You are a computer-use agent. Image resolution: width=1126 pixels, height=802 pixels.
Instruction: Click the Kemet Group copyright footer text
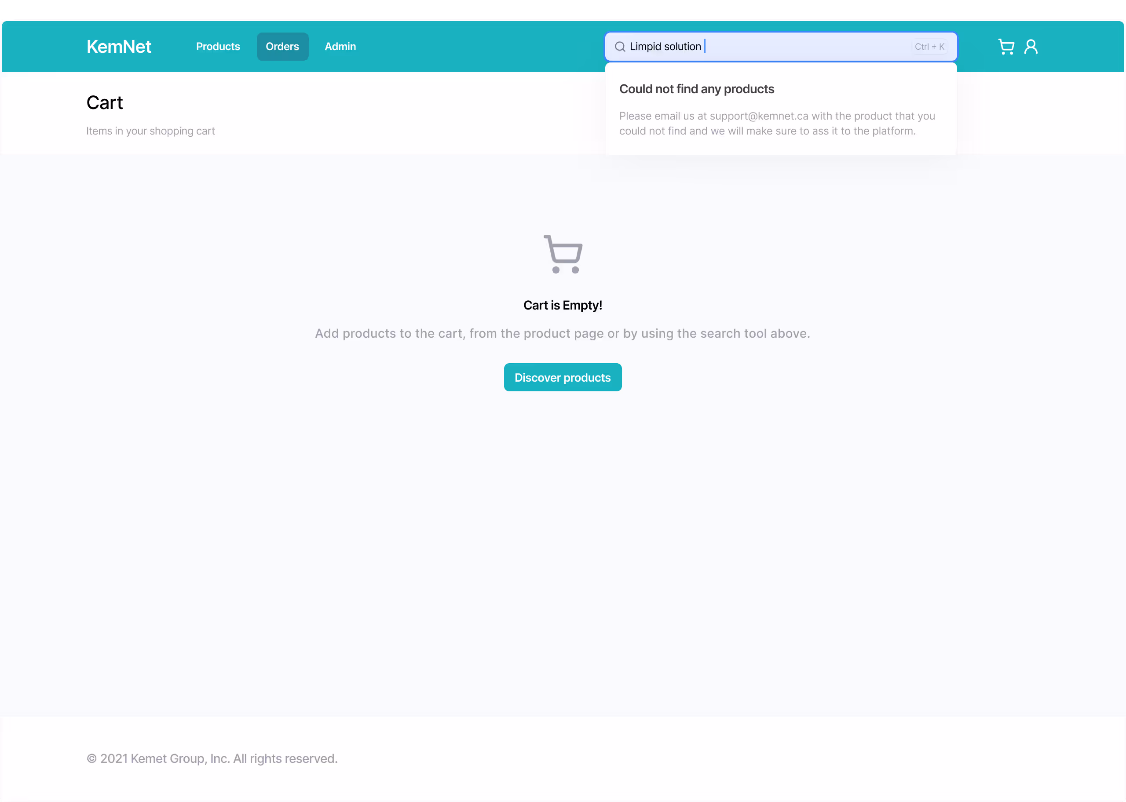pos(212,758)
